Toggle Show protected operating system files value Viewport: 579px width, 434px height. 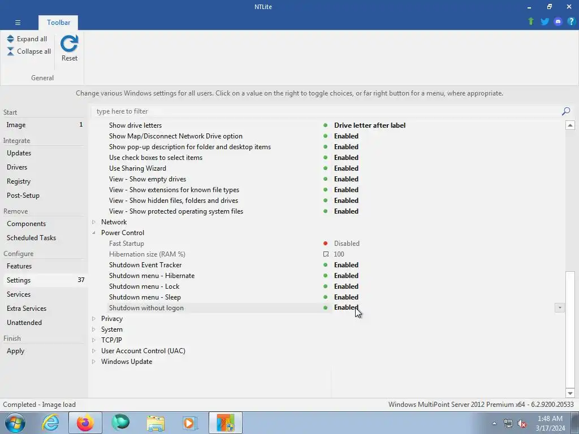(346, 211)
